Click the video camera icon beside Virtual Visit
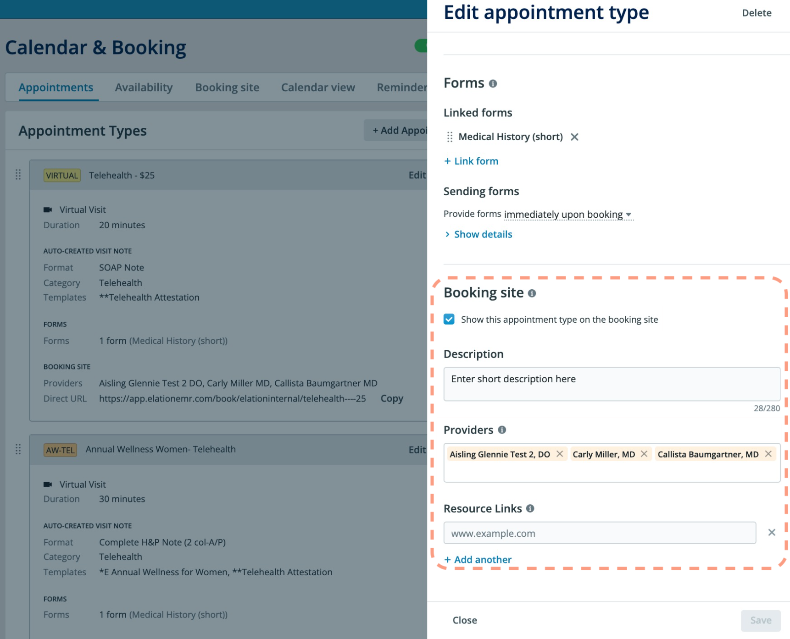Screen dimensions: 790x639 pyautogui.click(x=49, y=209)
